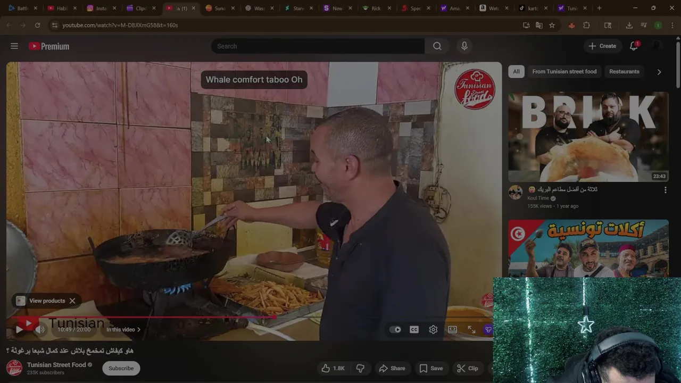Click the search magnifier button
This screenshot has width=681, height=383.
437,46
